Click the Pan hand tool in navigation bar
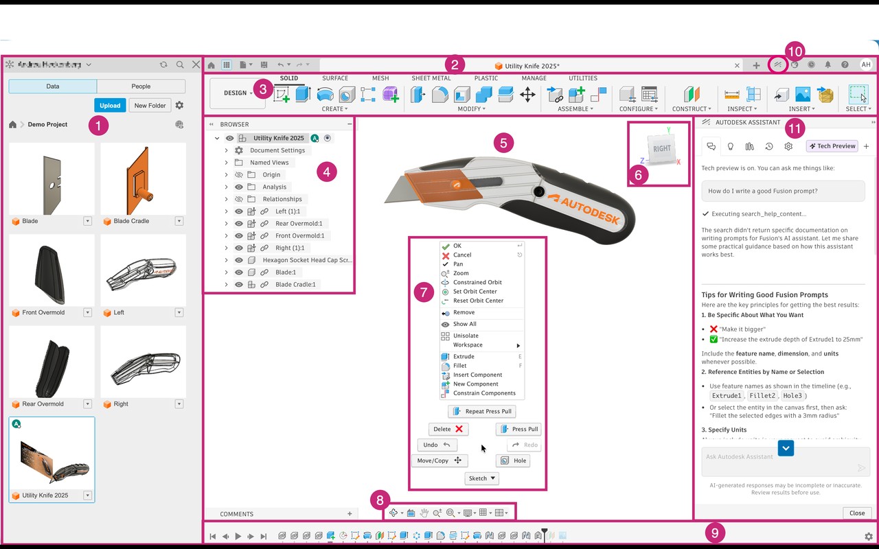 point(424,513)
